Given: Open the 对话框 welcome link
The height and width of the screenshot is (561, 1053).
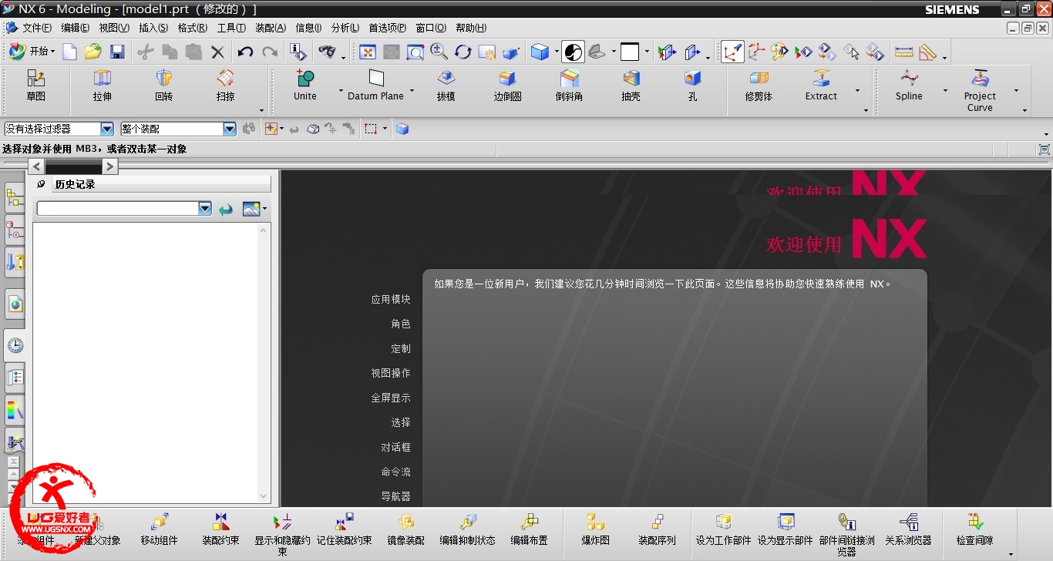Looking at the screenshot, I should [x=395, y=447].
